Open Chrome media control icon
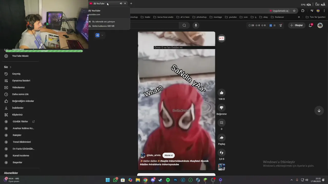The width and height of the screenshot is (328, 184). pyautogui.click(x=312, y=11)
